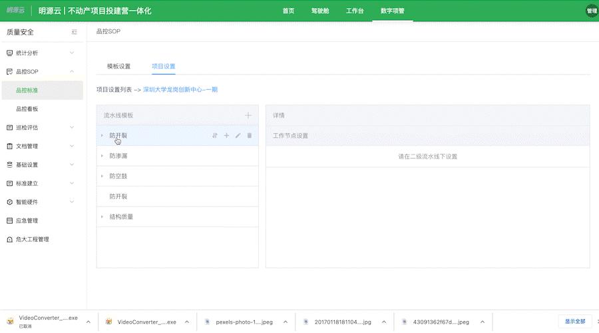Click the plus icon in 流水线模板 header
Image resolution: width=599 pixels, height=333 pixels.
coord(248,115)
